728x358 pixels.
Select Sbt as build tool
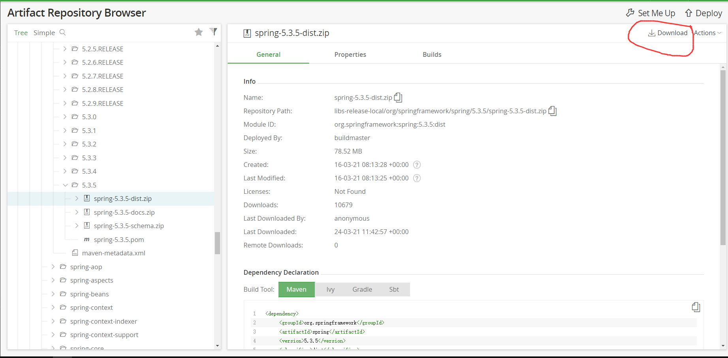[394, 289]
